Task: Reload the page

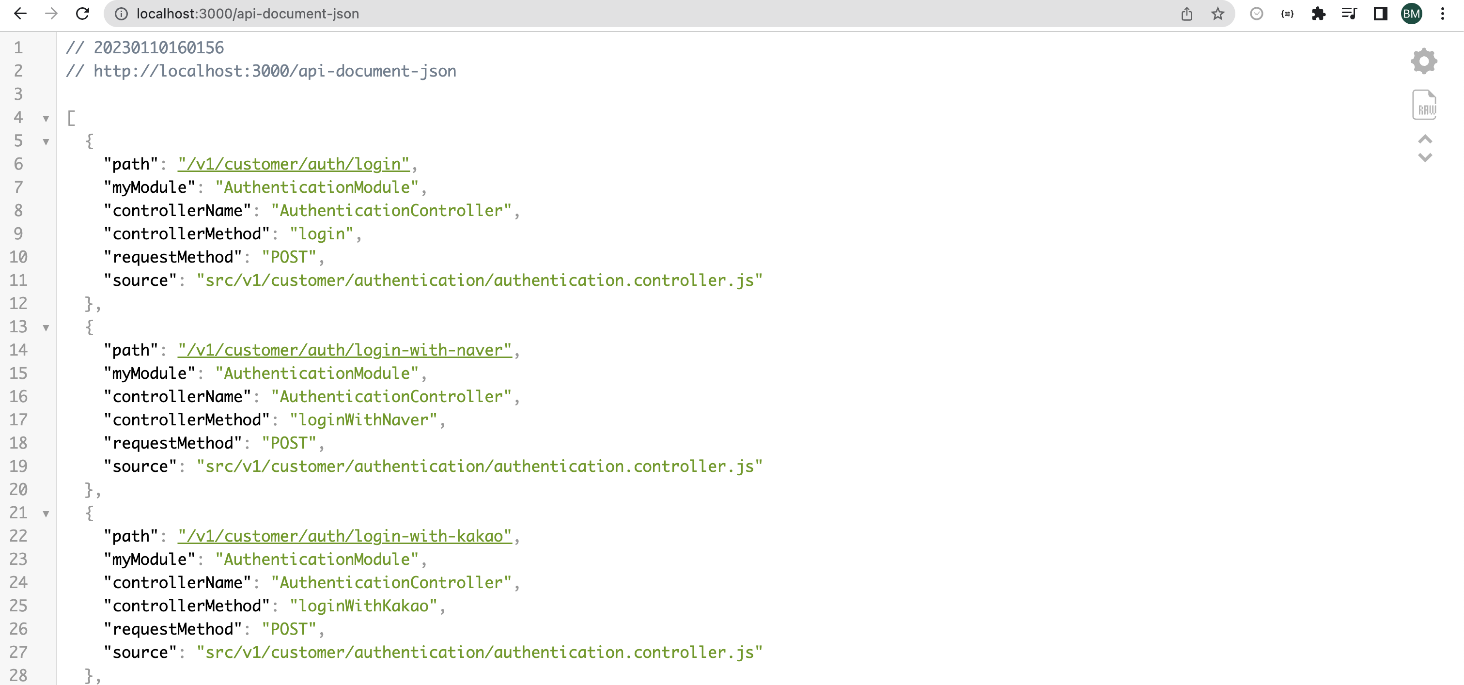Action: coord(82,14)
